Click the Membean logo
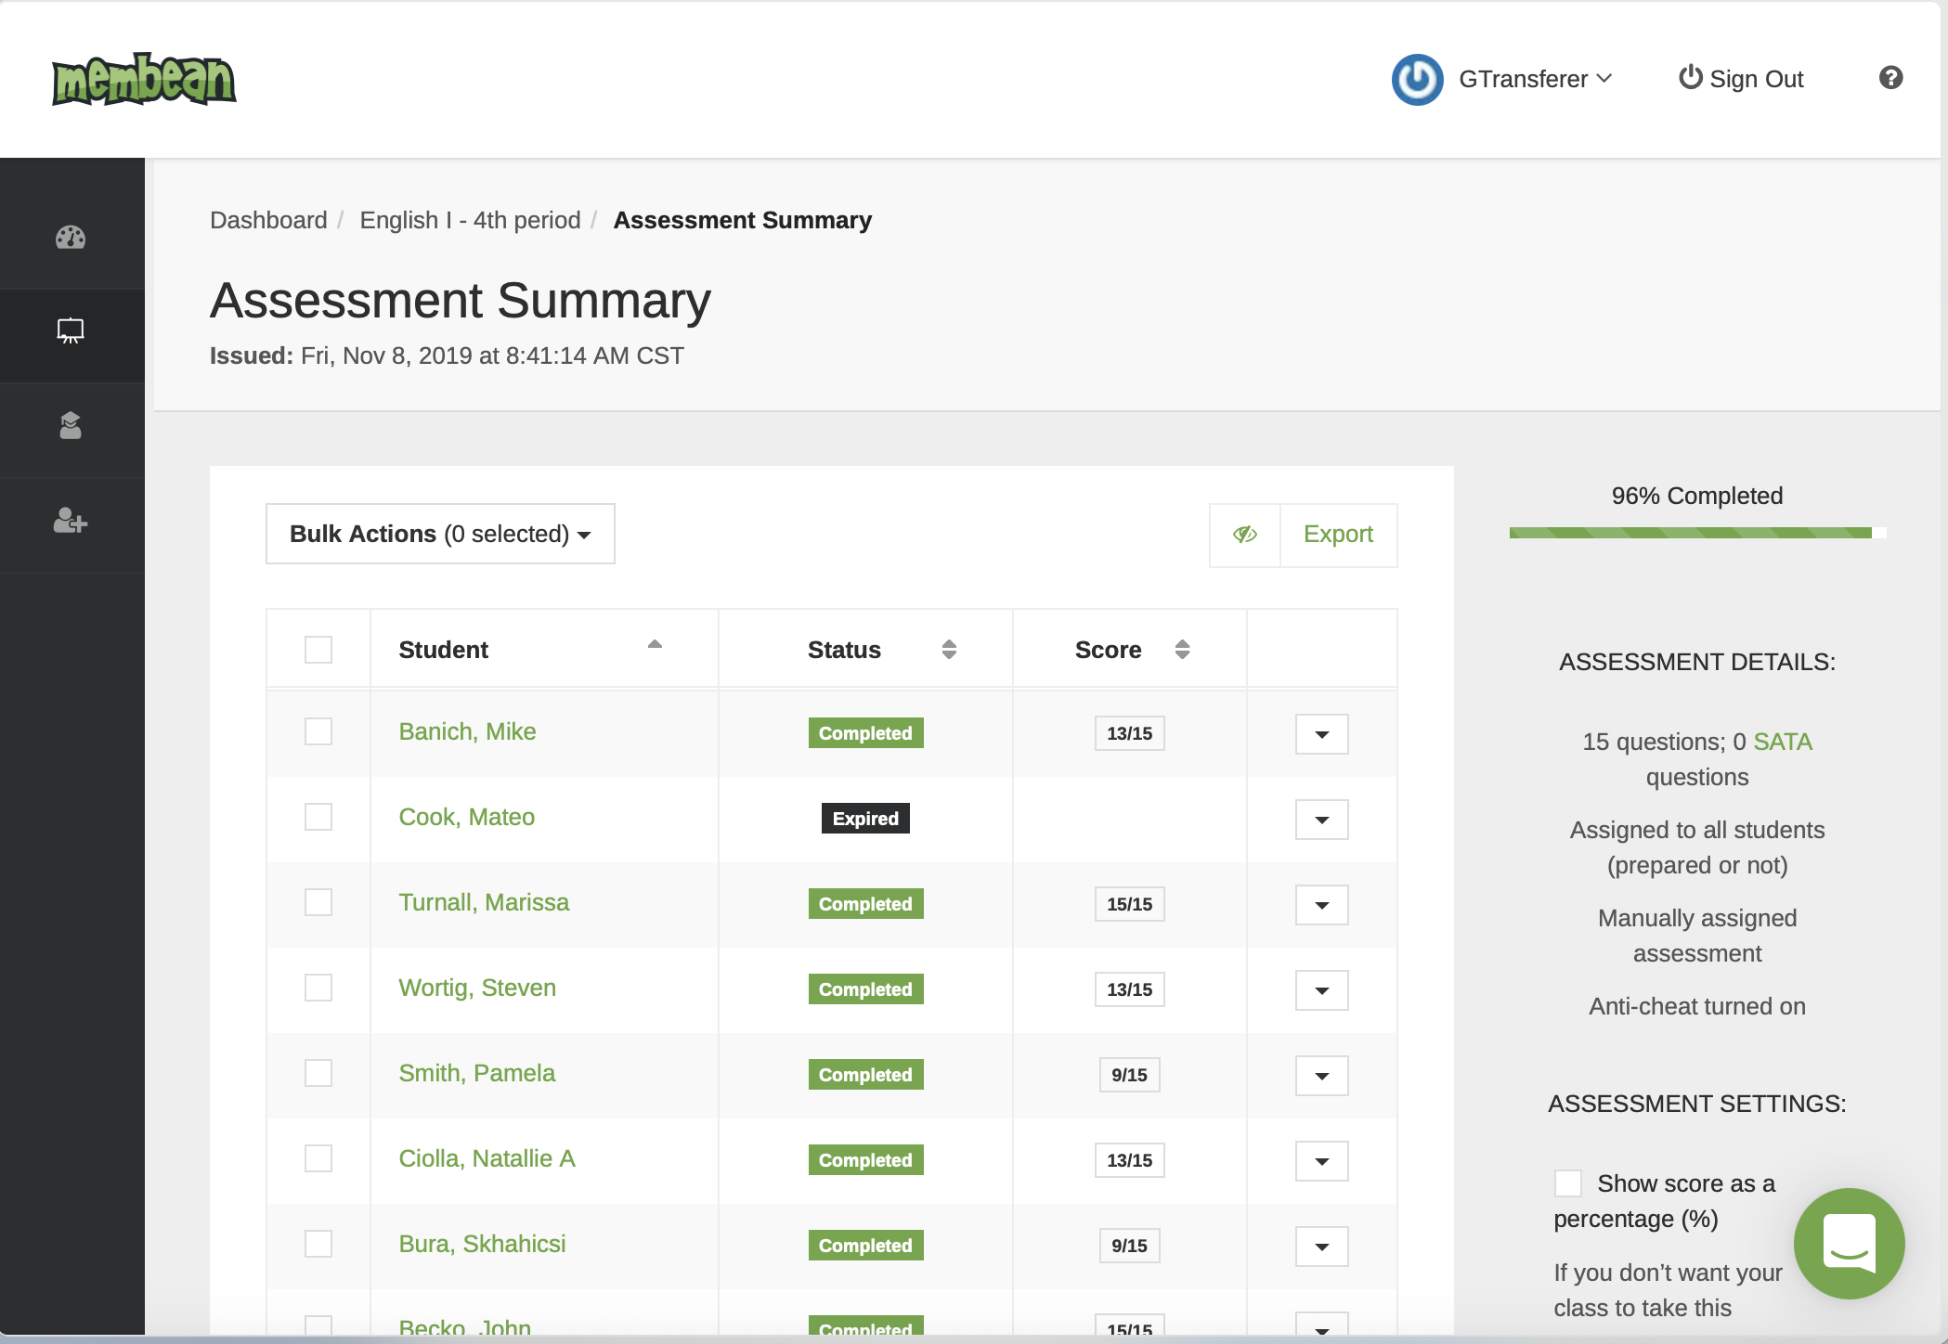Image resolution: width=1948 pixels, height=1344 pixels. [x=144, y=80]
